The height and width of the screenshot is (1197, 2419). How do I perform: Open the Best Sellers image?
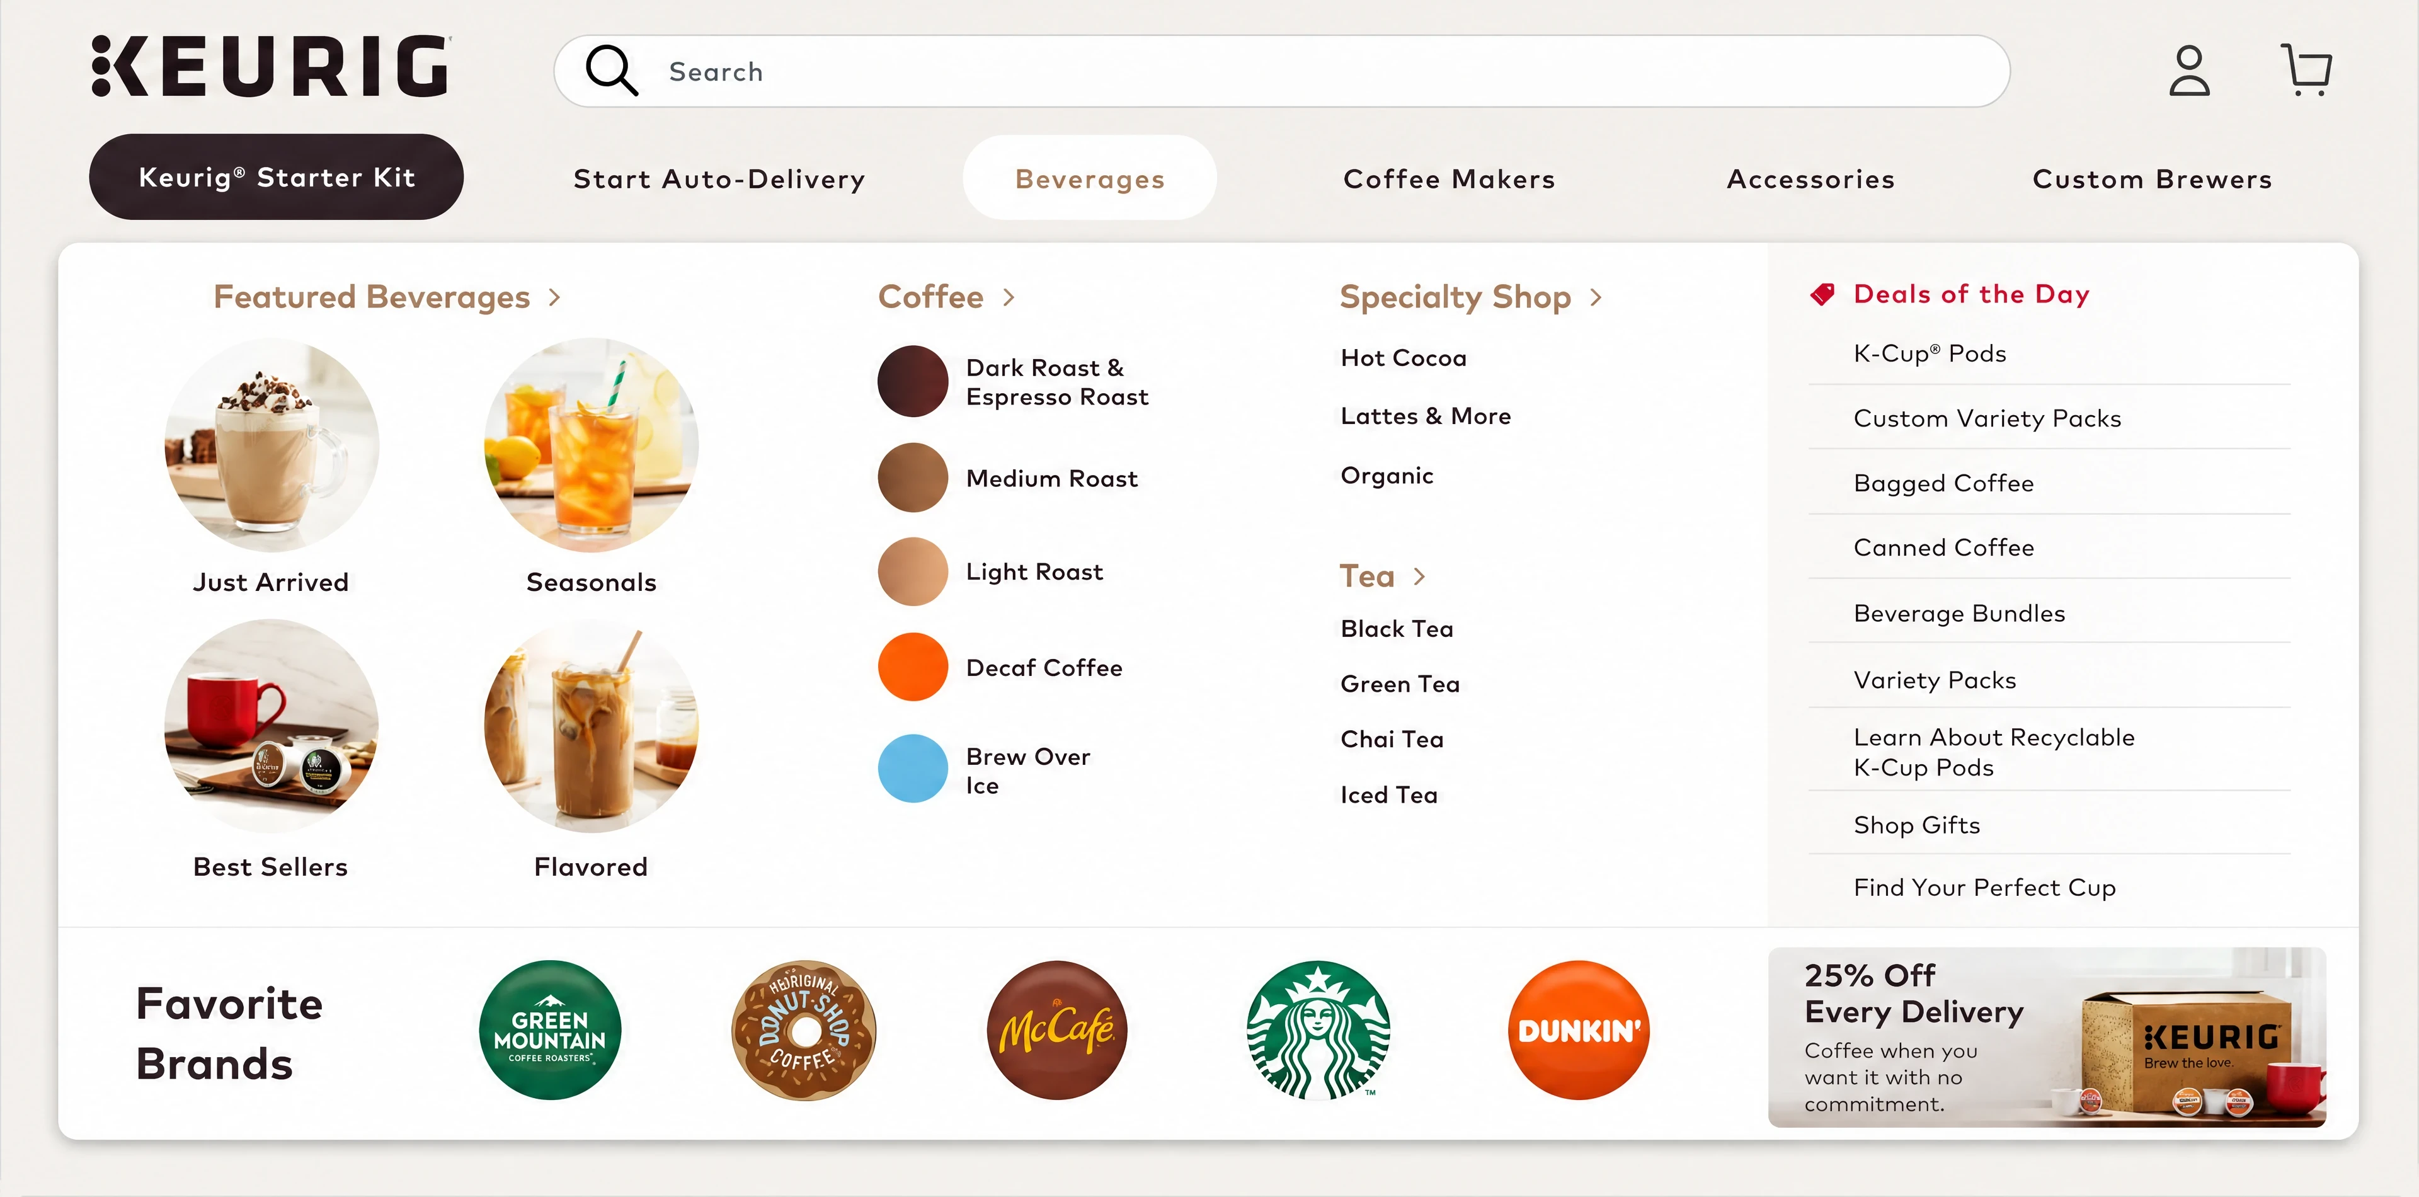coord(272,726)
